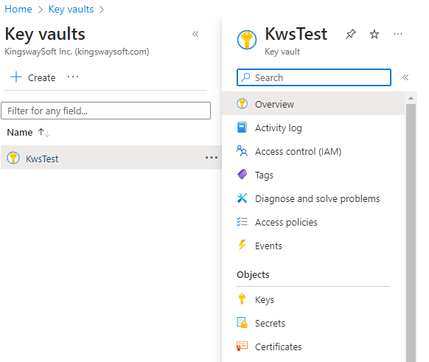
Task: Click the Overview key icon
Action: pos(242,104)
